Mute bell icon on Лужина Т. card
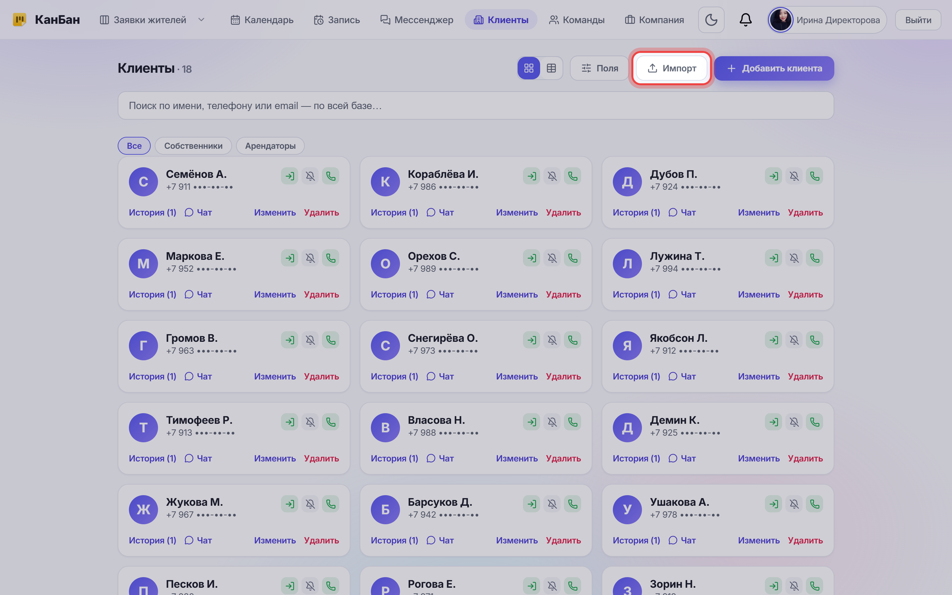 [794, 258]
